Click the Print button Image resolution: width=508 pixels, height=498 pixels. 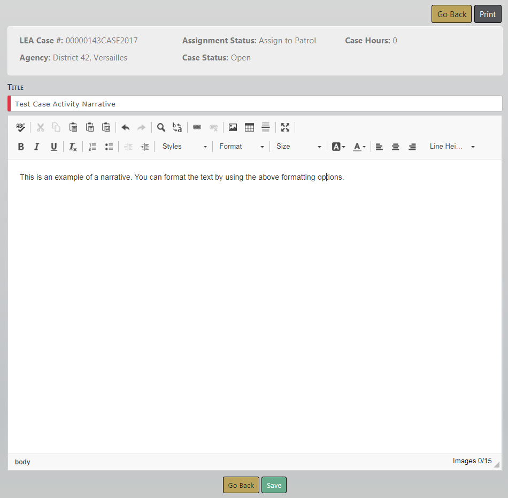point(487,14)
